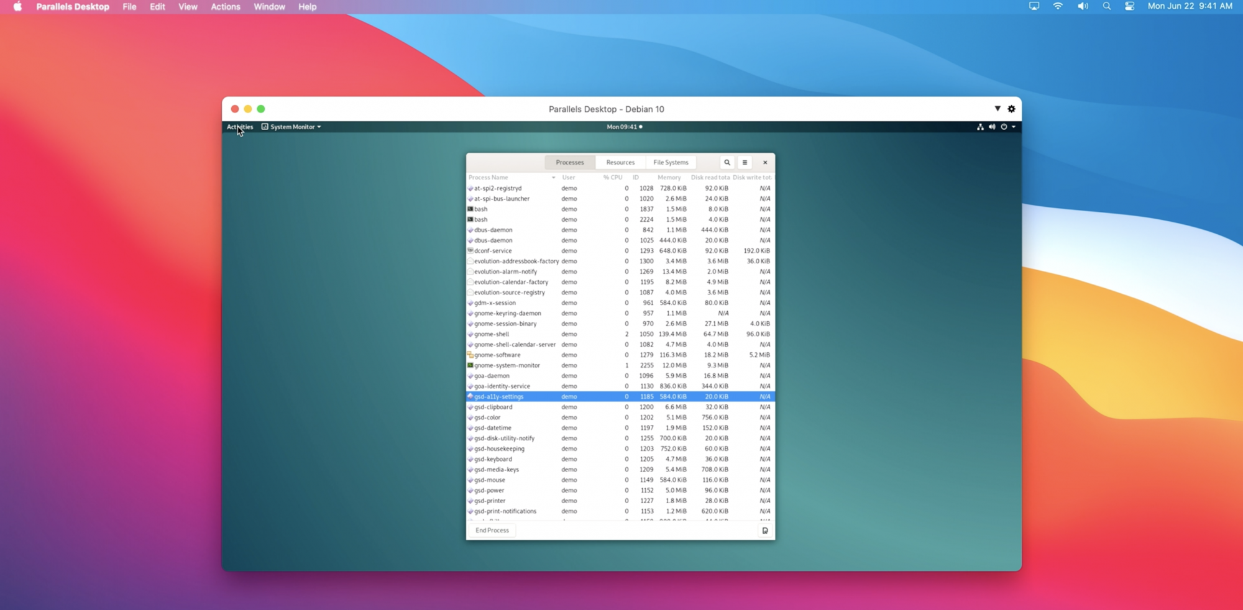Open the View menu
1243x610 pixels.
[x=188, y=6]
